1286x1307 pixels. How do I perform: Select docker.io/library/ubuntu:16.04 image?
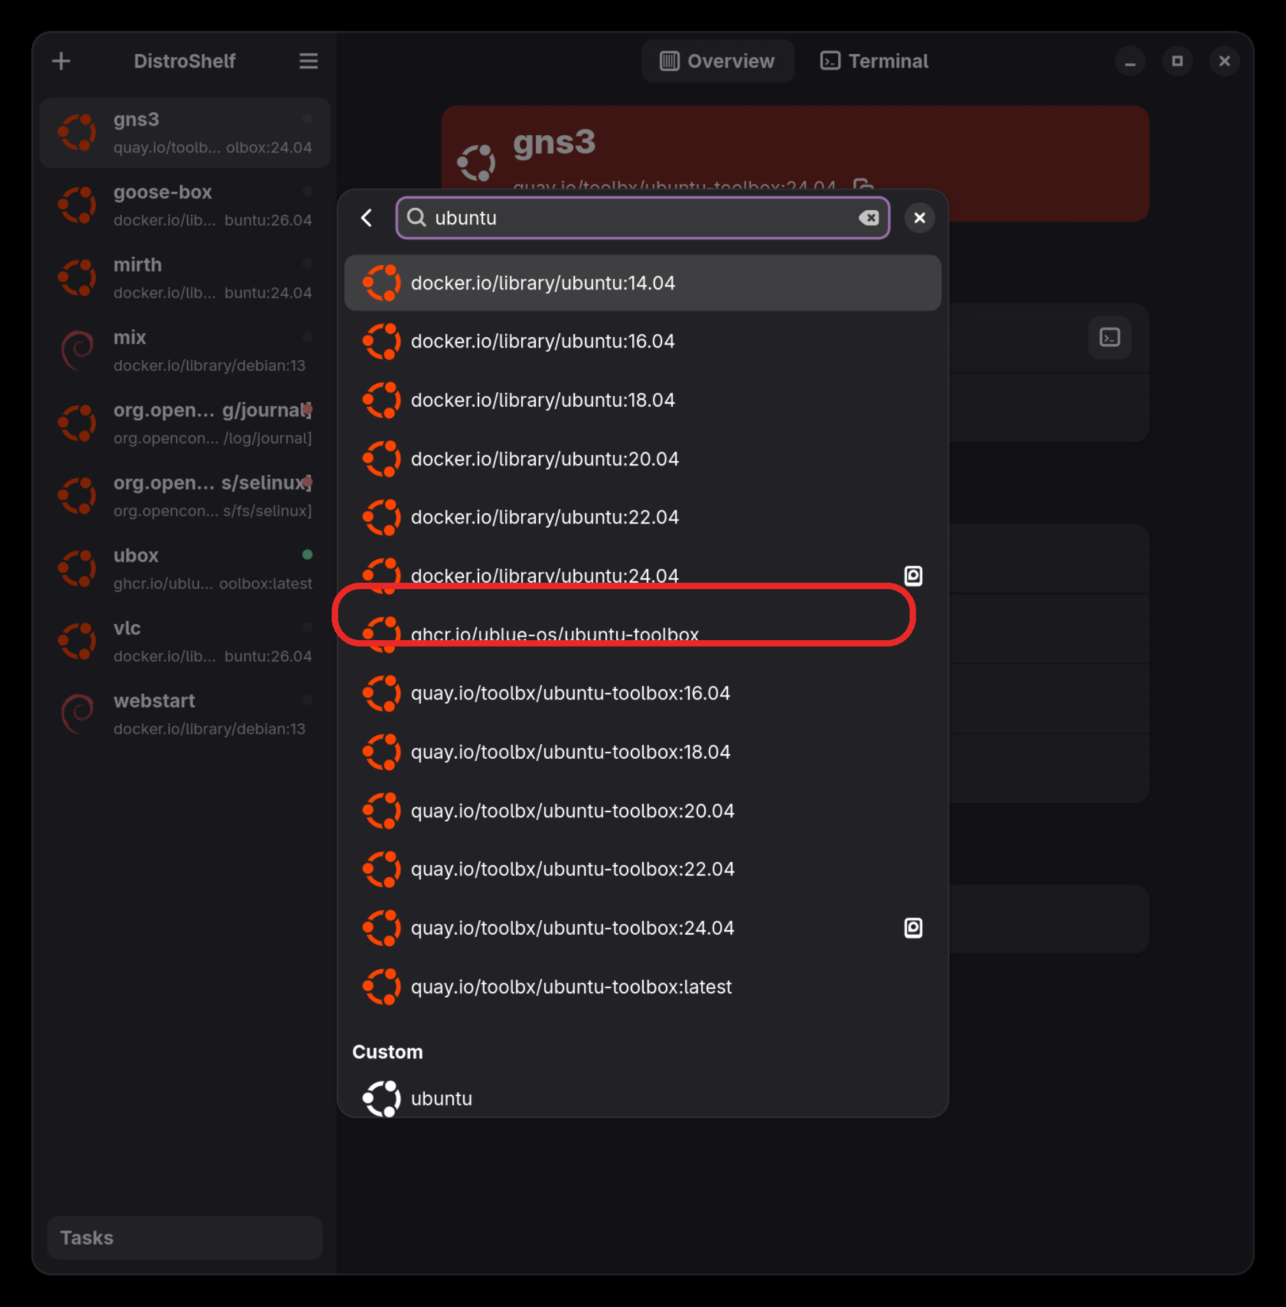tap(642, 341)
